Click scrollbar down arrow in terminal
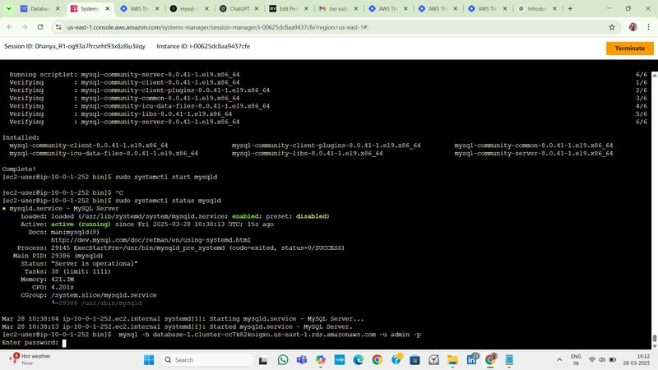Screen dimensions: 658x370 click(x=654, y=346)
